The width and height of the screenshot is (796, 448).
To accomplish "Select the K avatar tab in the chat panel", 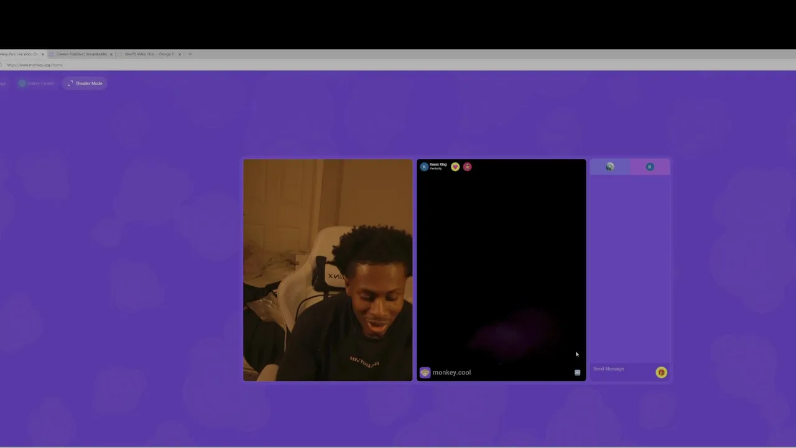I will (x=650, y=167).
